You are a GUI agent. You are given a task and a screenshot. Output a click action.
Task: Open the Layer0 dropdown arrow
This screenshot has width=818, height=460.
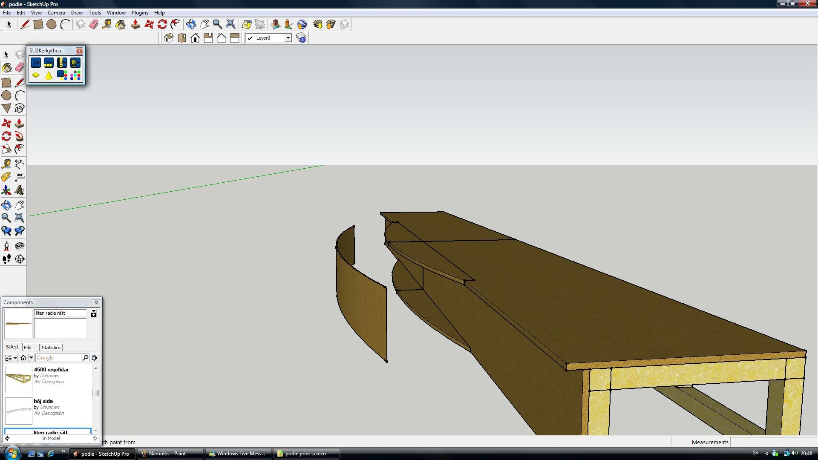[x=288, y=38]
